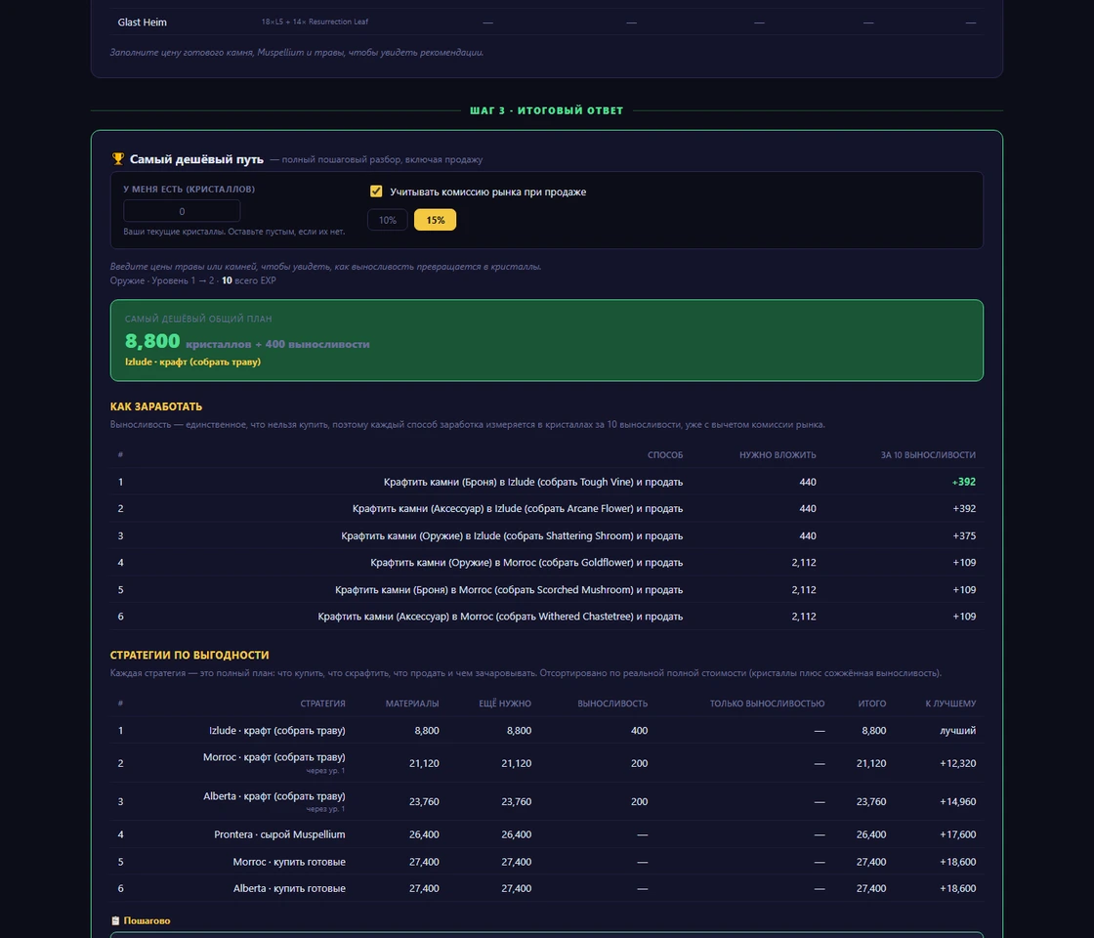The image size is (1094, 938).
Task: Click the "К ЛУЧШЕМУ" column header
Action: pyautogui.click(x=950, y=703)
